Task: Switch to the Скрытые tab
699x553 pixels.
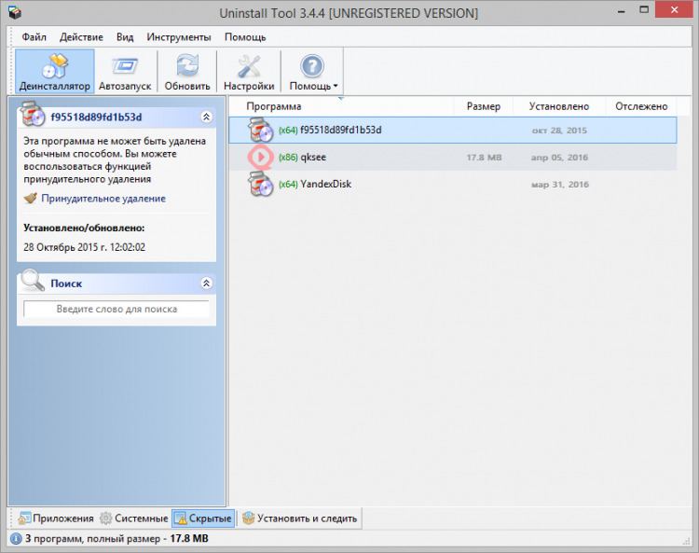Action: pyautogui.click(x=203, y=518)
